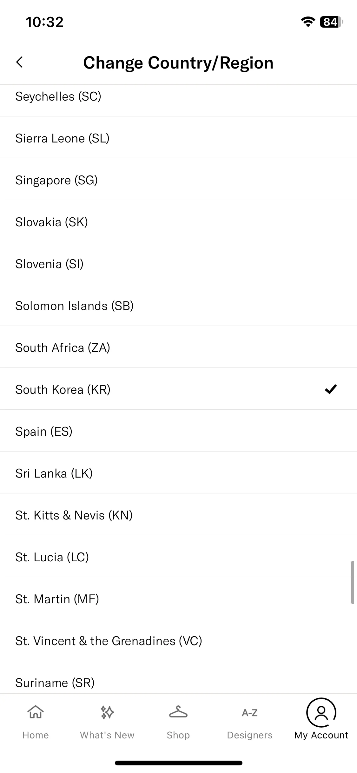This screenshot has width=357, height=773.
Task: Select Slovenia (SI) country
Action: (178, 263)
